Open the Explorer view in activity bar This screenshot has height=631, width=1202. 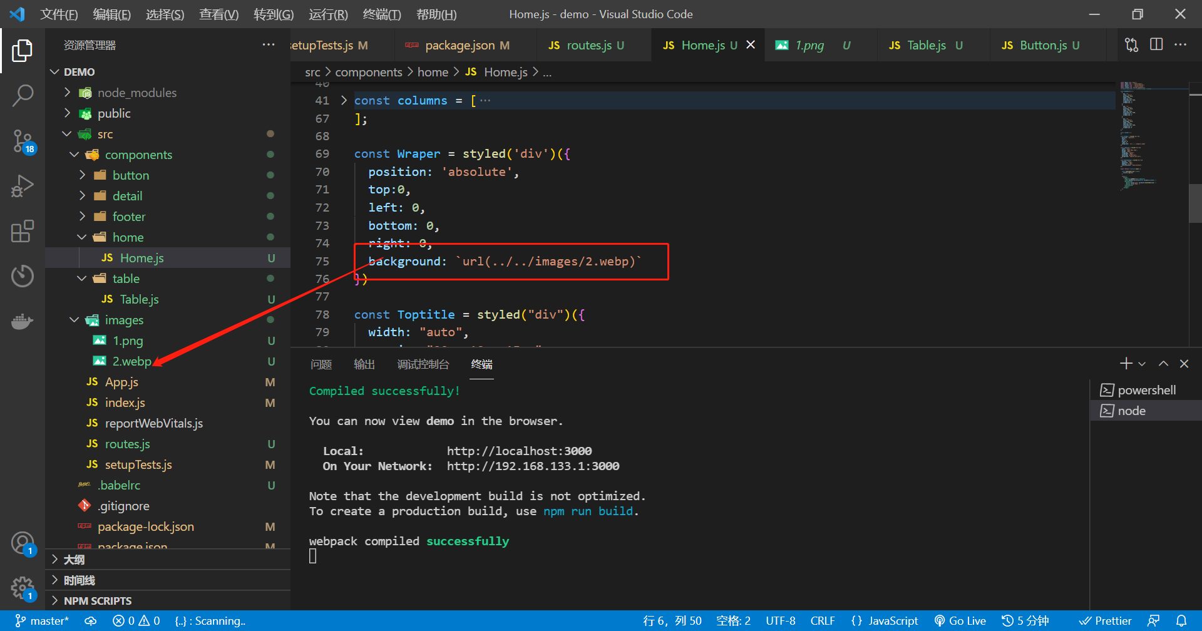coord(23,51)
